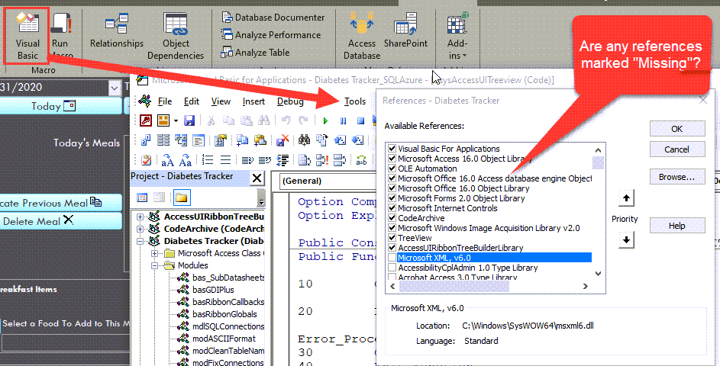Click the Undo arrow in VBA toolbar
The image size is (720, 366).
[286, 120]
